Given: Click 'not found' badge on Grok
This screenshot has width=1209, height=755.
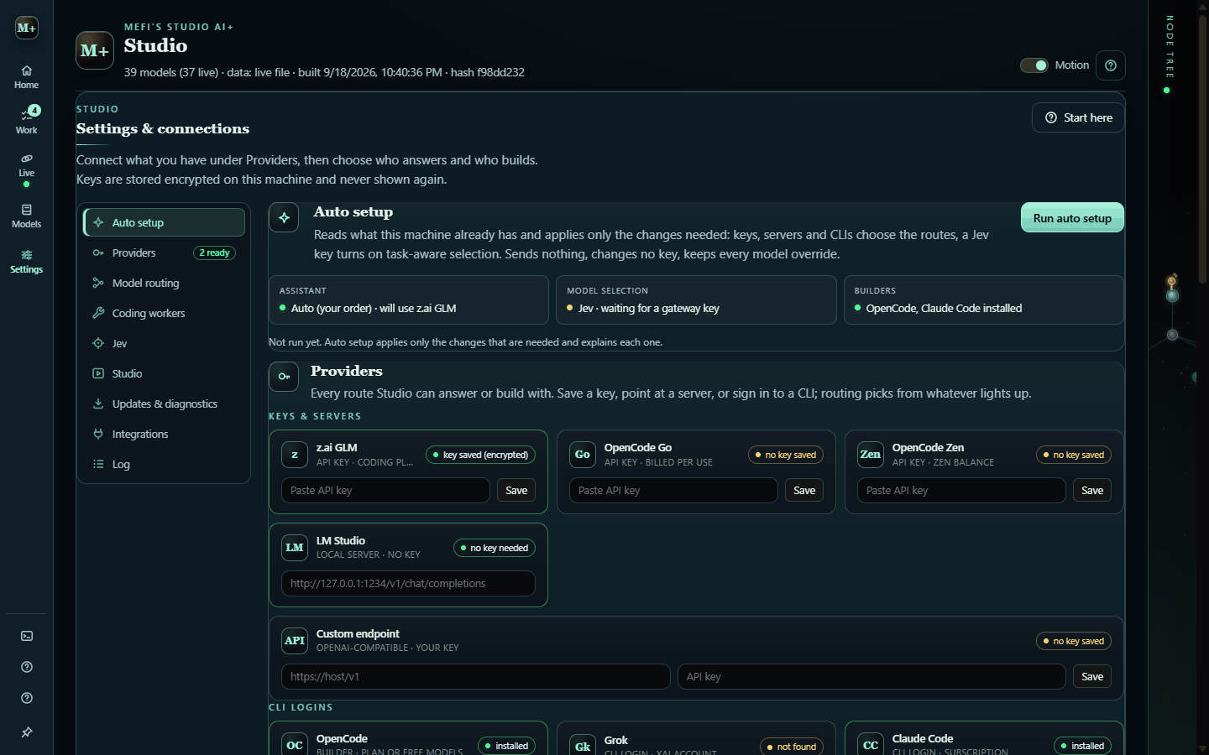Looking at the screenshot, I should (792, 747).
